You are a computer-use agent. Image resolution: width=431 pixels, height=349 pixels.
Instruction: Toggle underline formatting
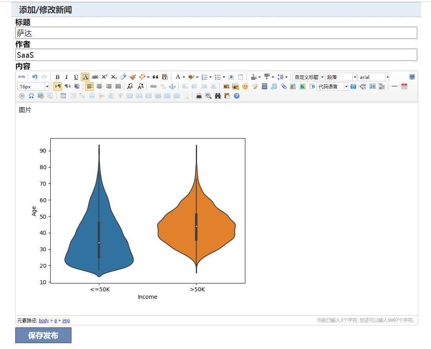(76, 77)
